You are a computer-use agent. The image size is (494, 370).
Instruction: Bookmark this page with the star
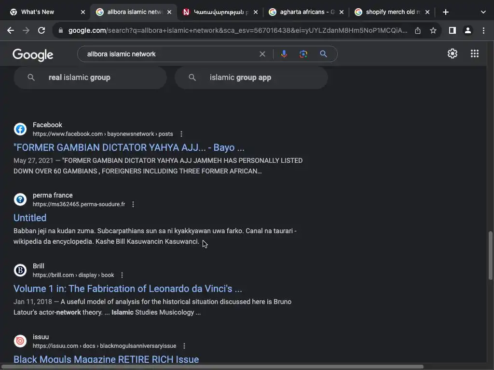[x=433, y=30]
